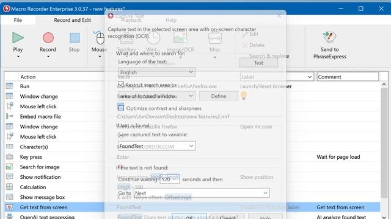Click the Character(s) row icon
Viewport: 391px width, 219px height.
pos(10,147)
